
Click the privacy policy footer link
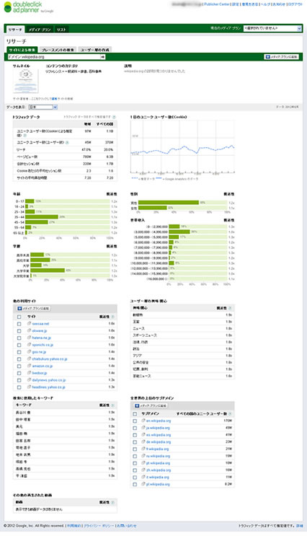(x=99, y=526)
